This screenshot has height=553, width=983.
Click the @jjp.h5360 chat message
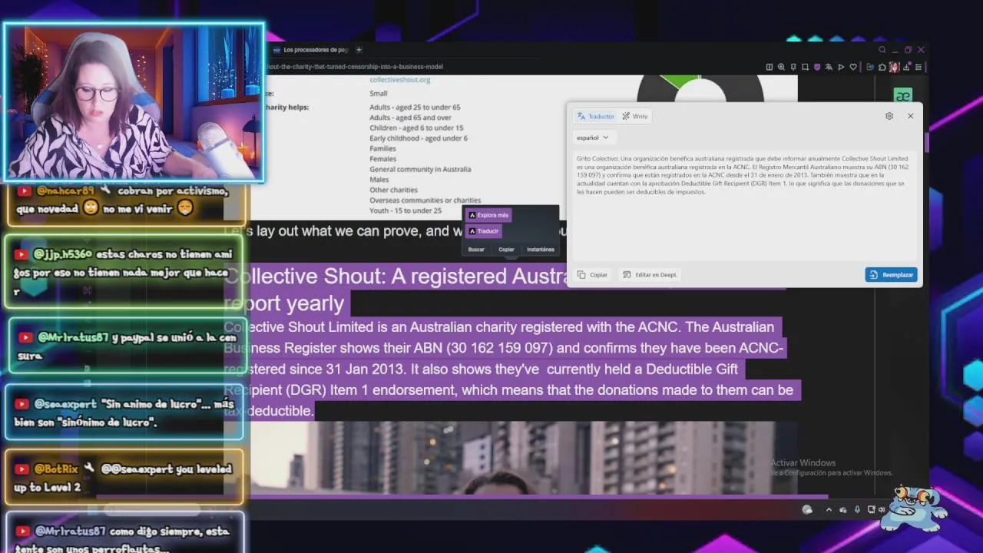(124, 271)
